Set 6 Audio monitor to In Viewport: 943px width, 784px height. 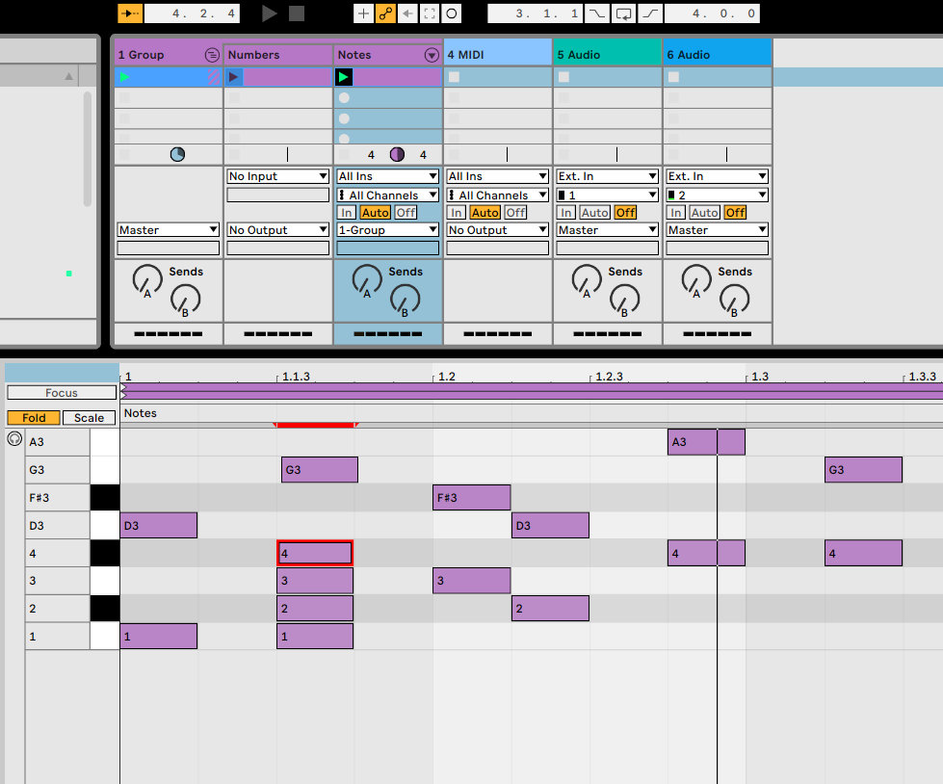(676, 212)
